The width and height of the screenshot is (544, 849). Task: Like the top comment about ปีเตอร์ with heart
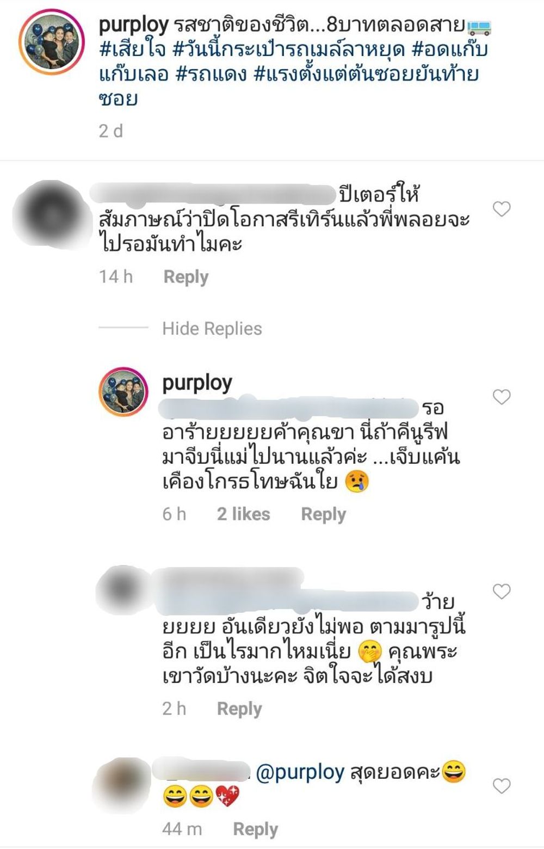501,208
